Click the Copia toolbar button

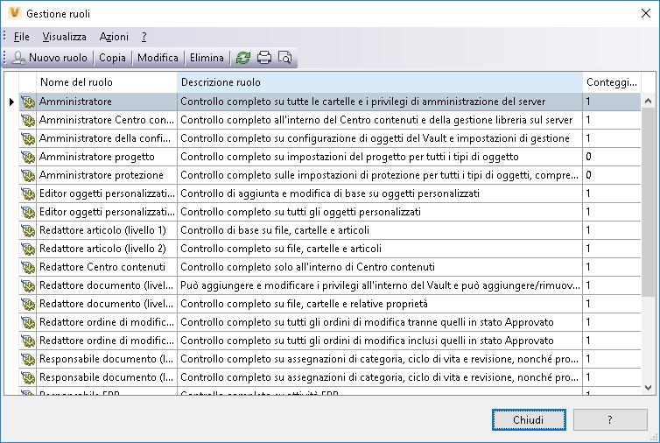pos(112,58)
